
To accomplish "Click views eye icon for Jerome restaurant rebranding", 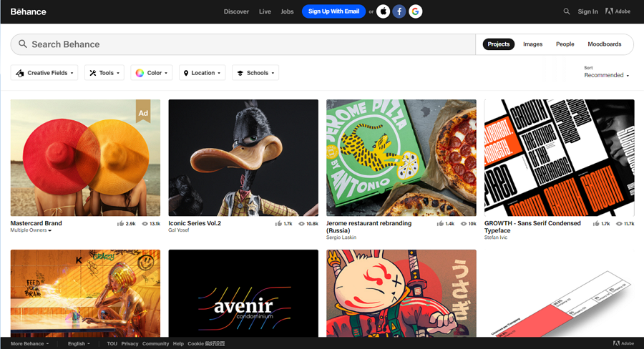I will click(464, 224).
